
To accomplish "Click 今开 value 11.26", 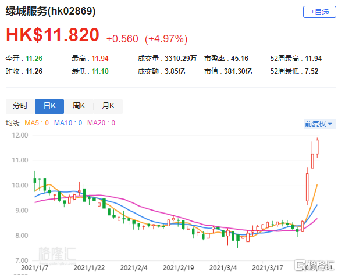I will pos(34,59).
